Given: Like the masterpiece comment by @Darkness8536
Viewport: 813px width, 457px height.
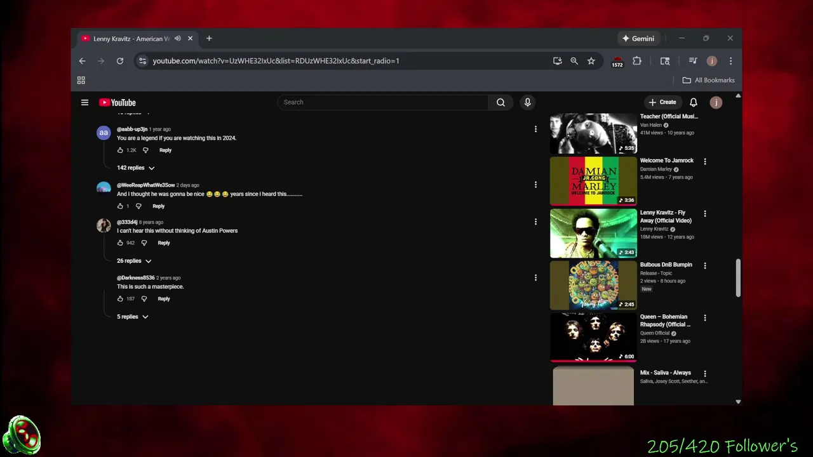Looking at the screenshot, I should click(120, 299).
